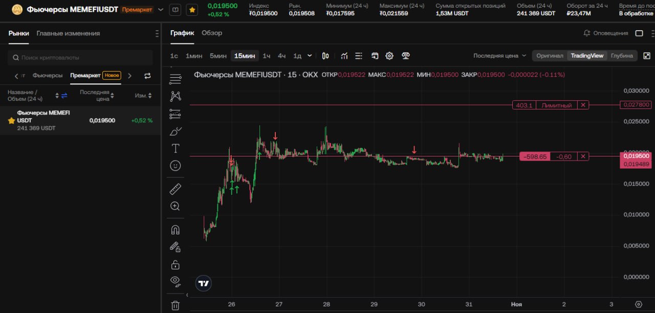Toggle MEMEFIUSDT favorite star in header
Image resolution: width=655 pixels, height=313 pixels.
[192, 9]
